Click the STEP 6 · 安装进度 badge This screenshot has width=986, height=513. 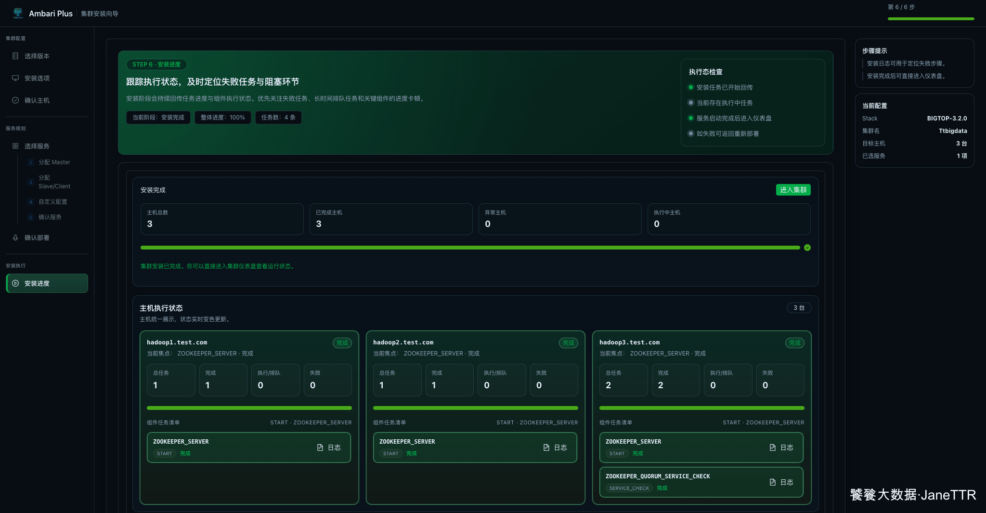point(156,65)
